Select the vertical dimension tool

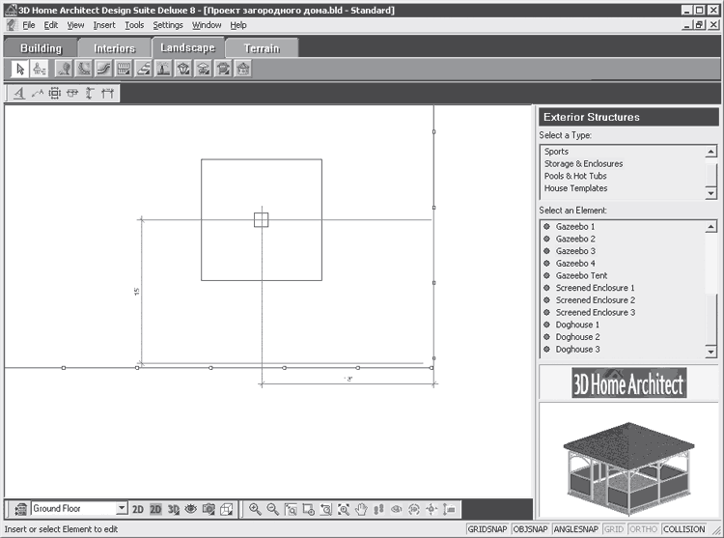tap(90, 94)
